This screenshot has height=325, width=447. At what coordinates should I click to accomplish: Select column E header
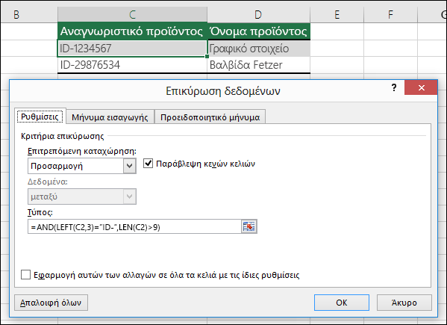(337, 14)
